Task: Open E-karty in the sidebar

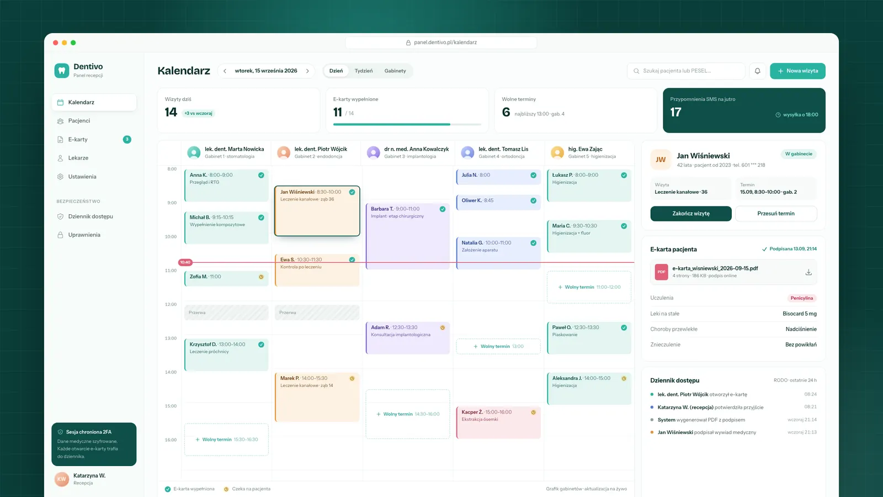Action: 94,139
